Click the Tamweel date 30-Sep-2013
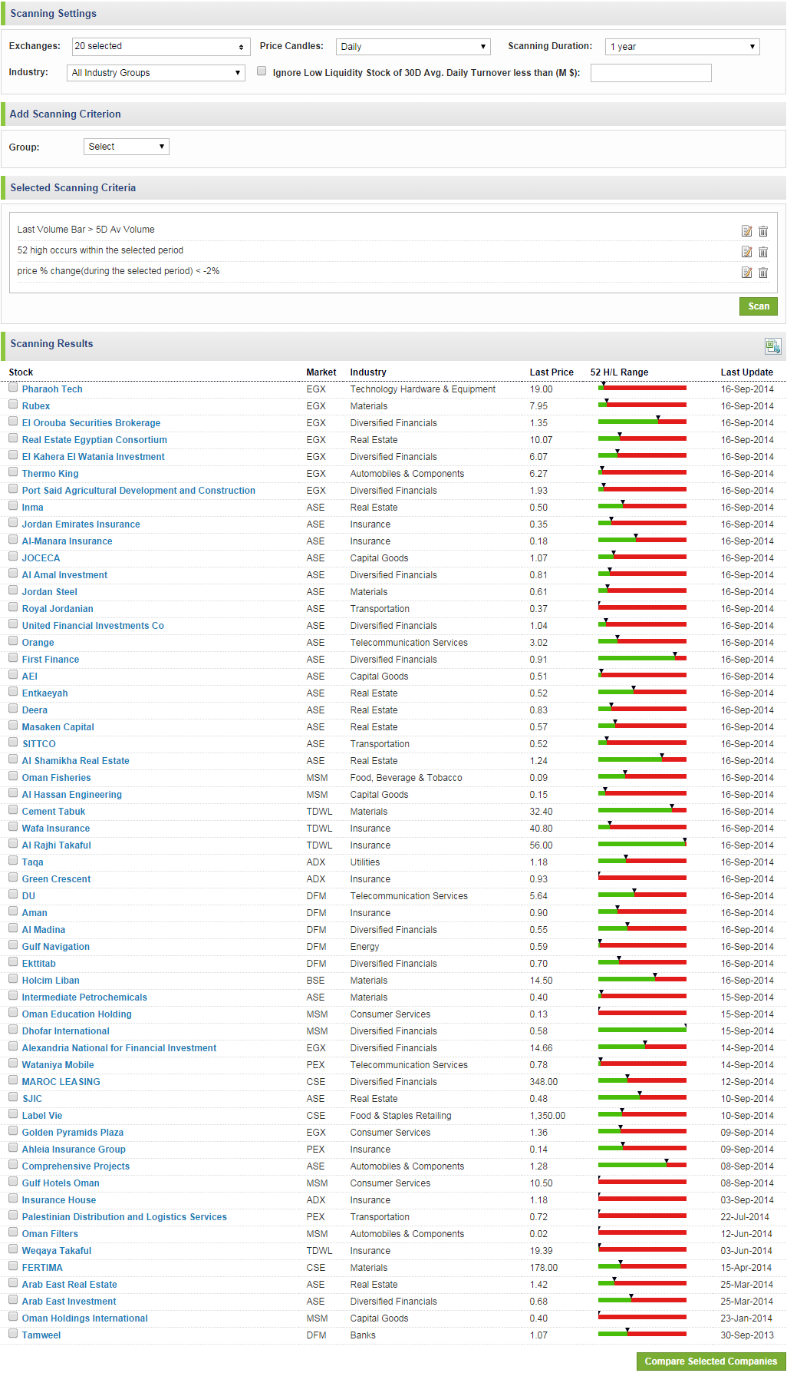 click(x=747, y=1335)
